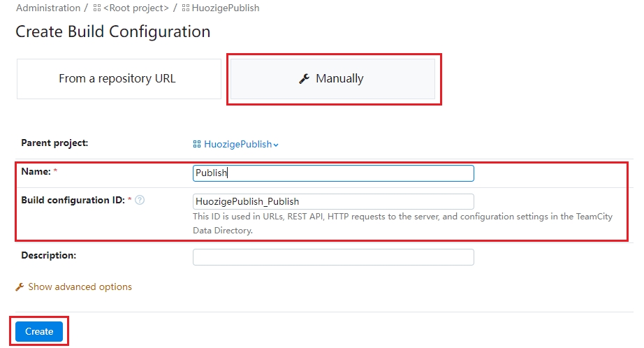Expand Show advanced options
Image resolution: width=644 pixels, height=348 pixels.
click(x=80, y=287)
